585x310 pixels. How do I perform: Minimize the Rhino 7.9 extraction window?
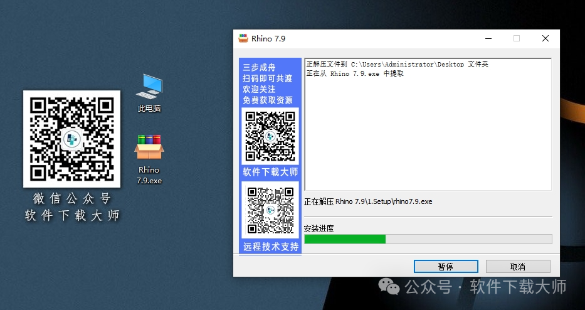tap(488, 38)
